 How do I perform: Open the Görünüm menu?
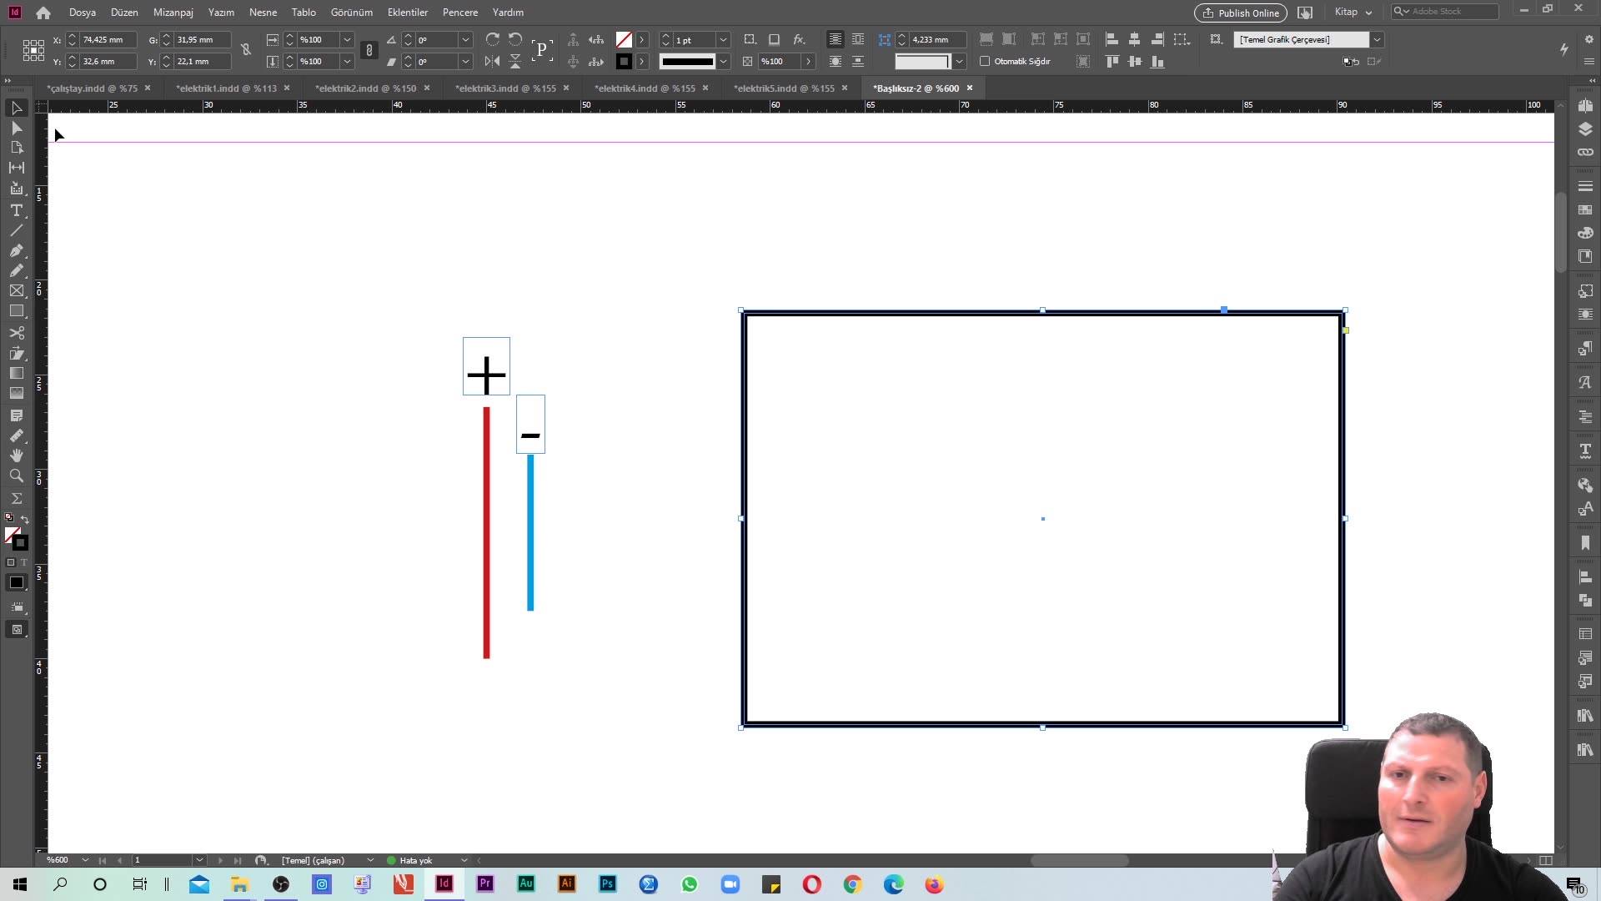351,13
